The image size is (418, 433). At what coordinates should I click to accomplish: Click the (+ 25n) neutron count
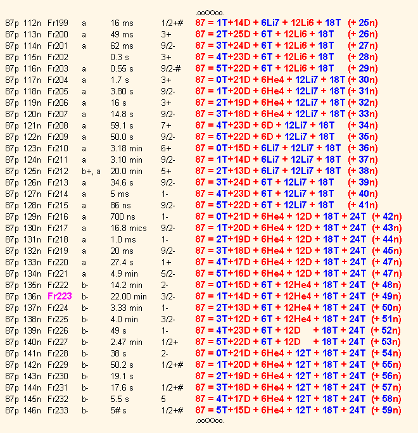(x=363, y=23)
